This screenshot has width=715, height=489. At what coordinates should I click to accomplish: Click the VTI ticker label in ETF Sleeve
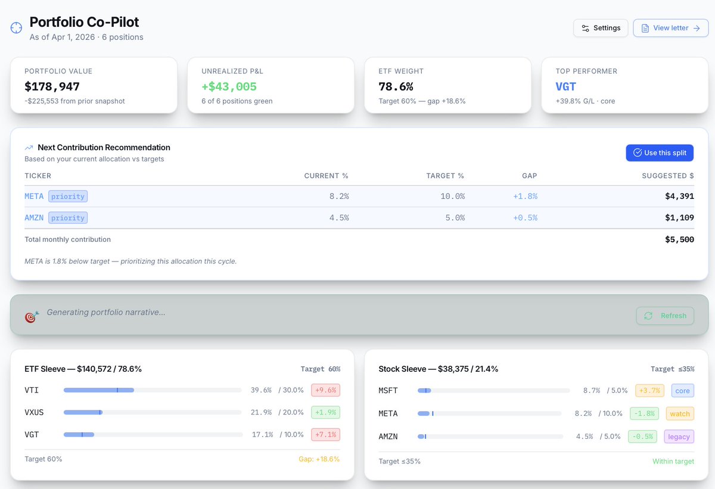pos(32,390)
